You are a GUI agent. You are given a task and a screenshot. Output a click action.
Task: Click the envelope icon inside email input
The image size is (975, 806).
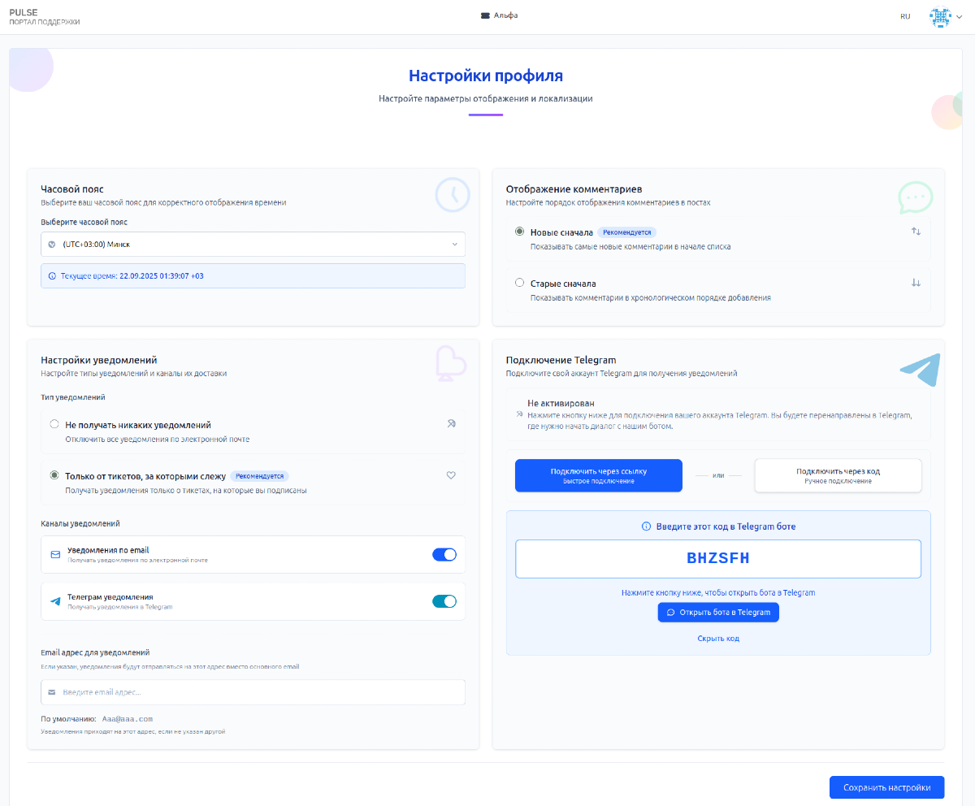[x=52, y=692]
